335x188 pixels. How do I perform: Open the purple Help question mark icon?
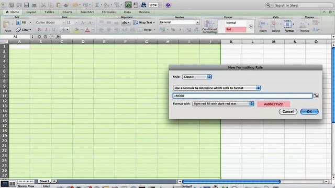click(x=168, y=5)
